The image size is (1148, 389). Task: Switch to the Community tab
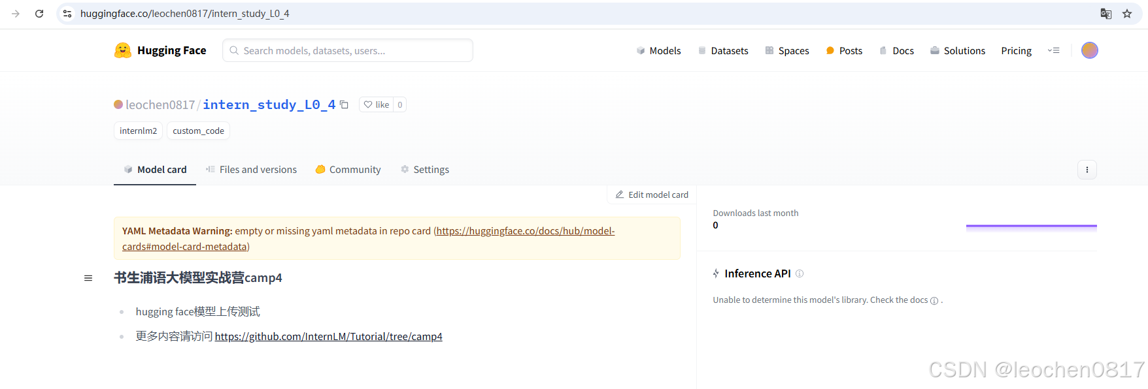pyautogui.click(x=348, y=170)
